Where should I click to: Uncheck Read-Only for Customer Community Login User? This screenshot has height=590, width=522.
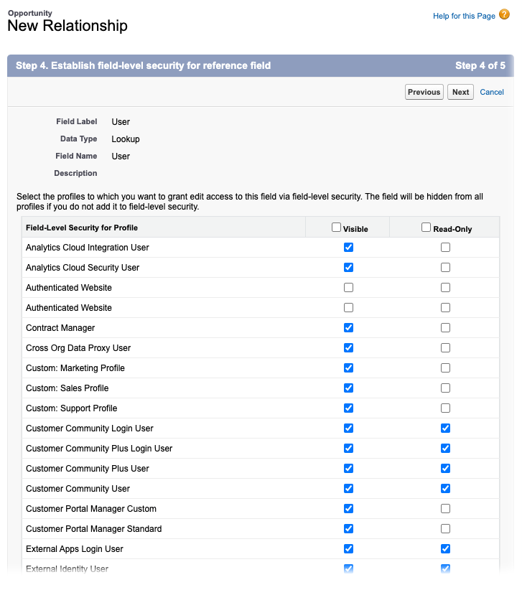coord(445,429)
